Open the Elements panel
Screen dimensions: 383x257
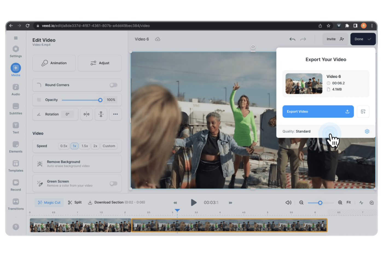tap(16, 147)
